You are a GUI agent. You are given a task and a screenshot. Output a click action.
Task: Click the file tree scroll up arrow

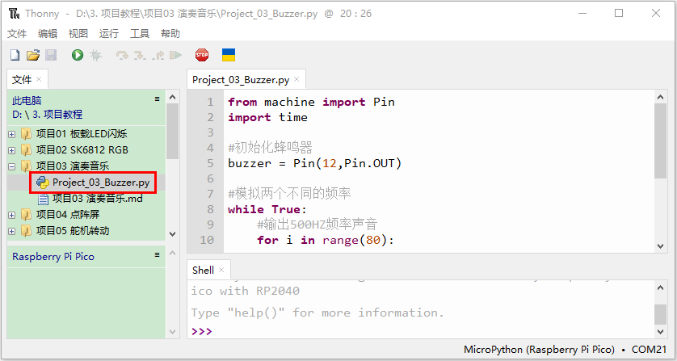tap(172, 97)
